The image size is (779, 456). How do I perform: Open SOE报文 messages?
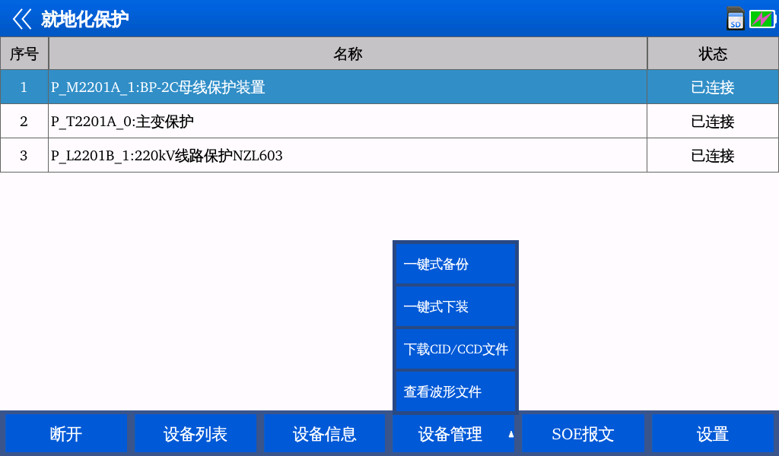coord(583,434)
